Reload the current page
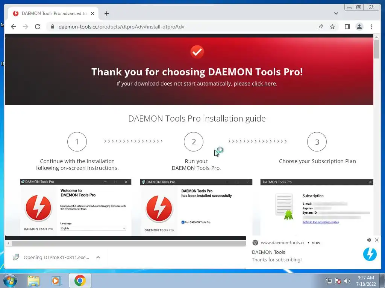The image size is (385, 288). [38, 27]
